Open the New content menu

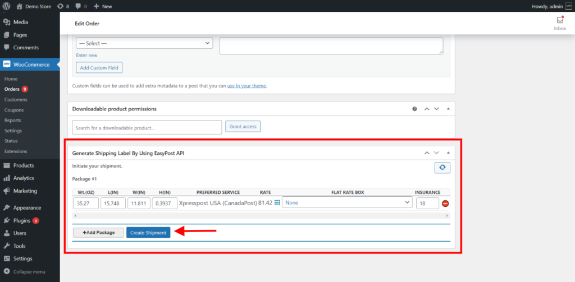[x=103, y=6]
